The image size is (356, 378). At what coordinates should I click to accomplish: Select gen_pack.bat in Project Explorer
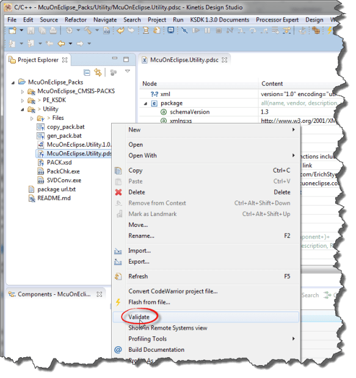pyautogui.click(x=64, y=136)
